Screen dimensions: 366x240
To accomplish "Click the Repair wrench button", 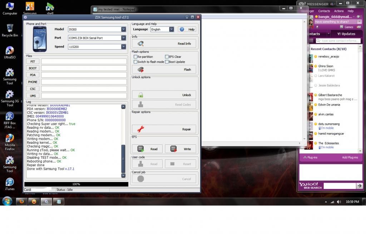I will (164, 129).
